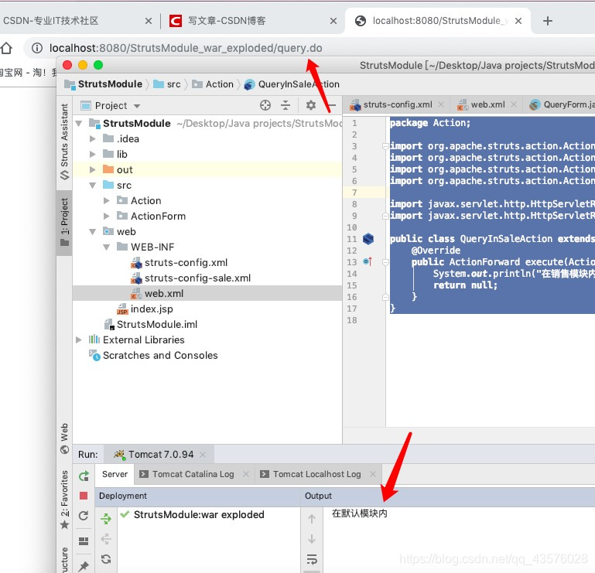Open Struts Assistant tool window

click(64, 142)
